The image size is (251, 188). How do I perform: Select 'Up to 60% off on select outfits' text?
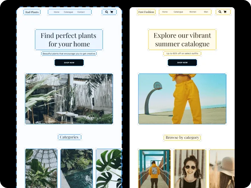(x=182, y=53)
